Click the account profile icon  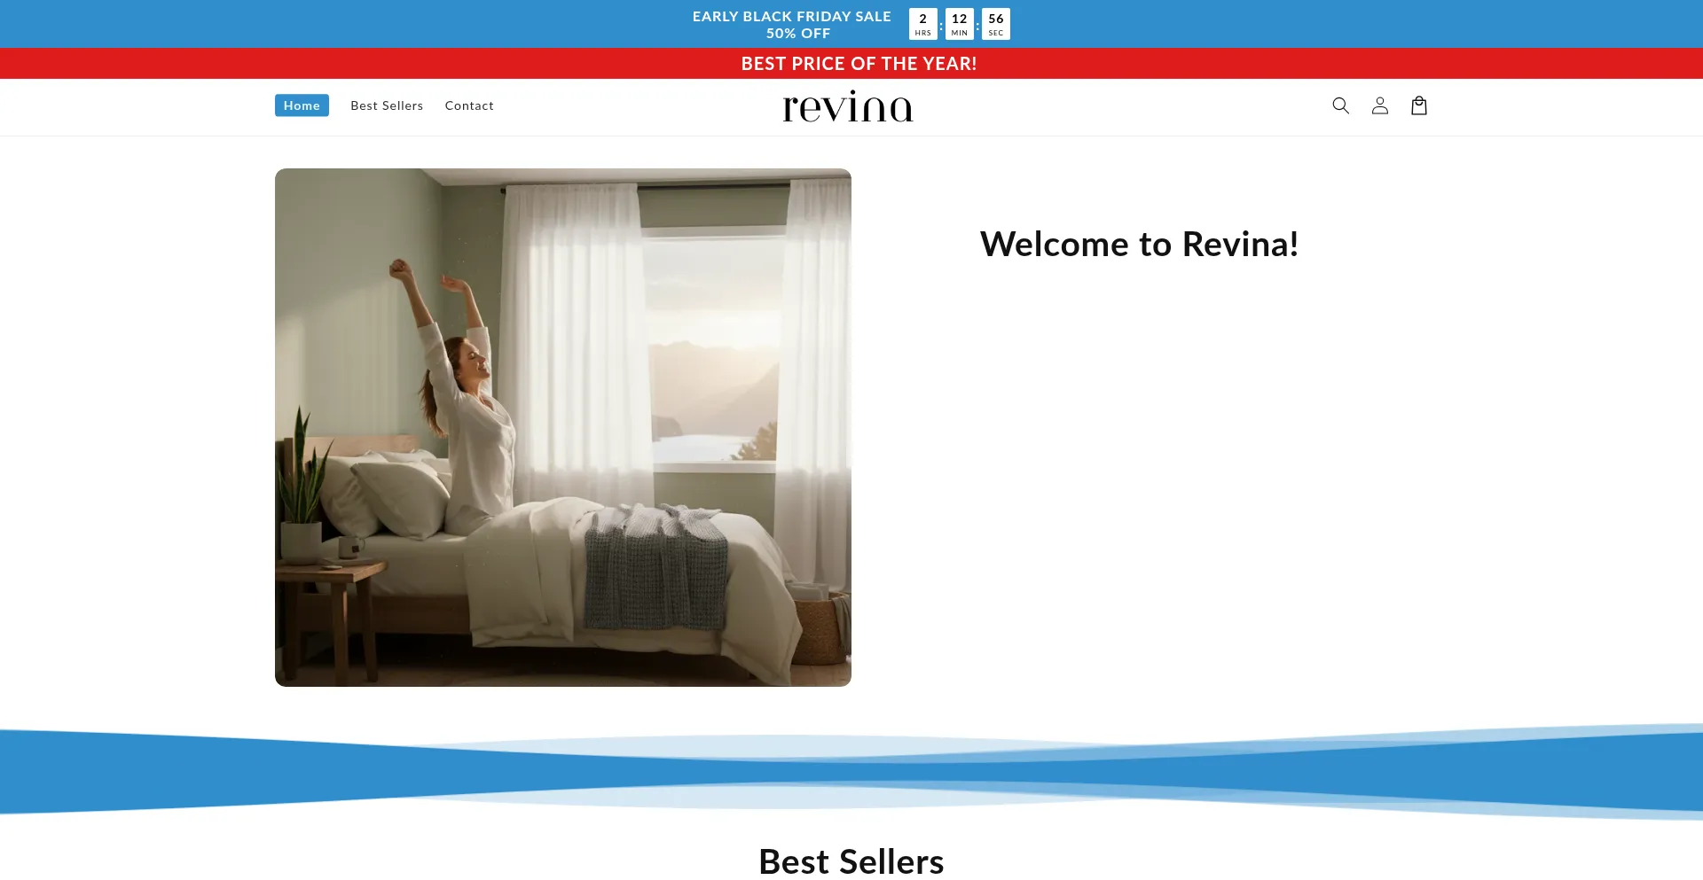1379,105
